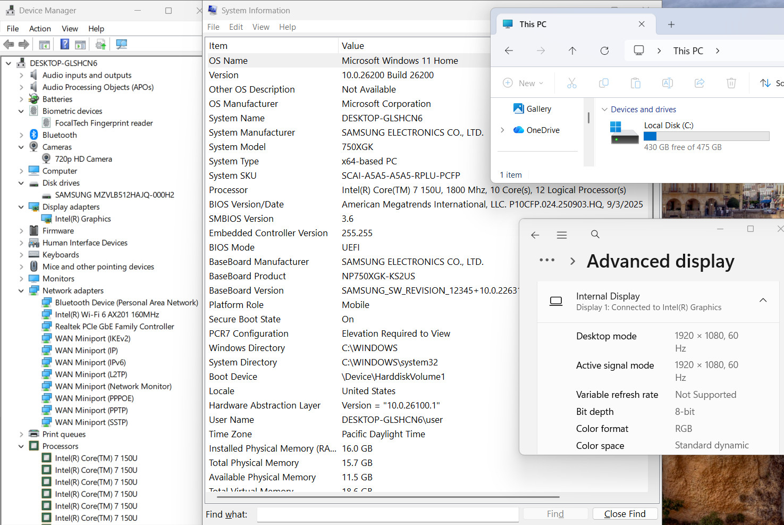
Task: Open the Settings breadcrumb ellipsis menu
Action: pos(547,261)
